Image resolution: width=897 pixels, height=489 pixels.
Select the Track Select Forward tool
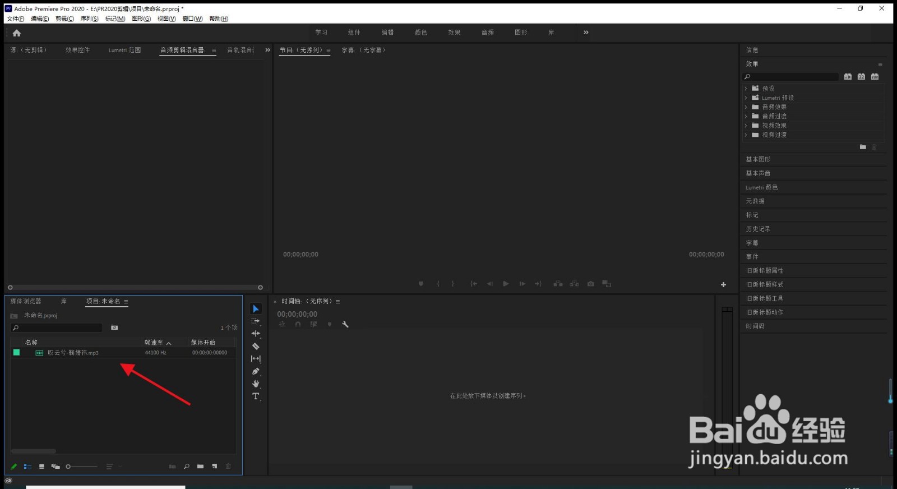pos(256,321)
